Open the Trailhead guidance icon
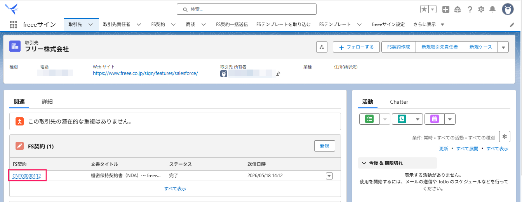This screenshot has width=522, height=202. click(x=458, y=9)
